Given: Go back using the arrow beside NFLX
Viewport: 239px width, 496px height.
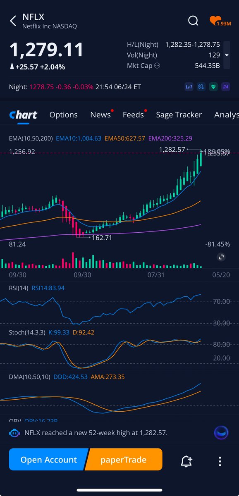Looking at the screenshot, I should tap(13, 21).
